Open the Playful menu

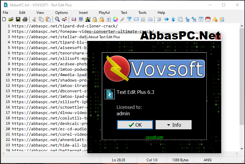104,13
